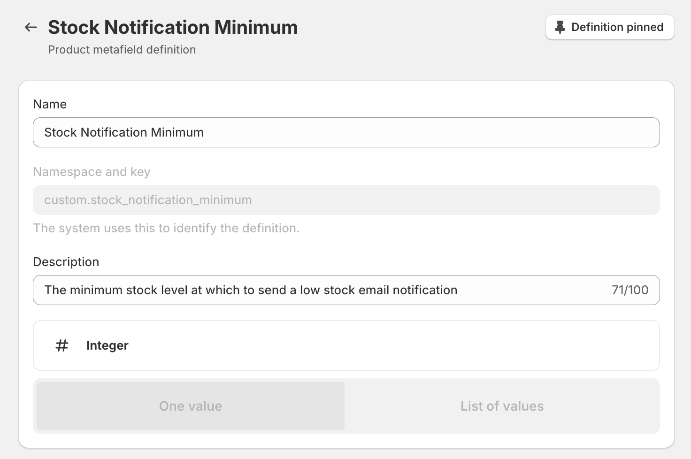Open the Integer type selector row
The width and height of the screenshot is (691, 459).
point(346,345)
